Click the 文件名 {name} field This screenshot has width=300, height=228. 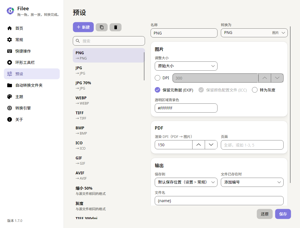point(219,201)
